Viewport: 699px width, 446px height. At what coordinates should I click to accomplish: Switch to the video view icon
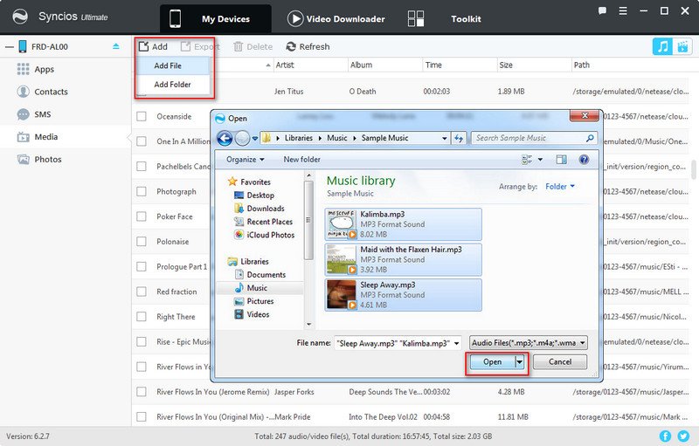(x=682, y=46)
